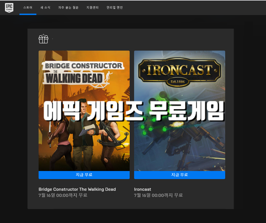
Task: Click free-until date under Bridge Constructor
Action: pyautogui.click(x=63, y=195)
